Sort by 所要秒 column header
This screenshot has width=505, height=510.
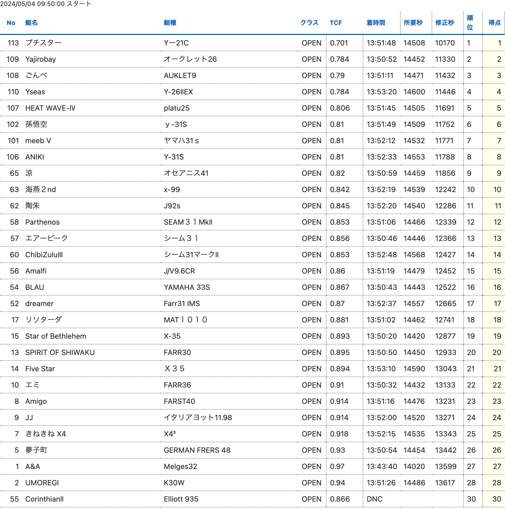[x=413, y=23]
